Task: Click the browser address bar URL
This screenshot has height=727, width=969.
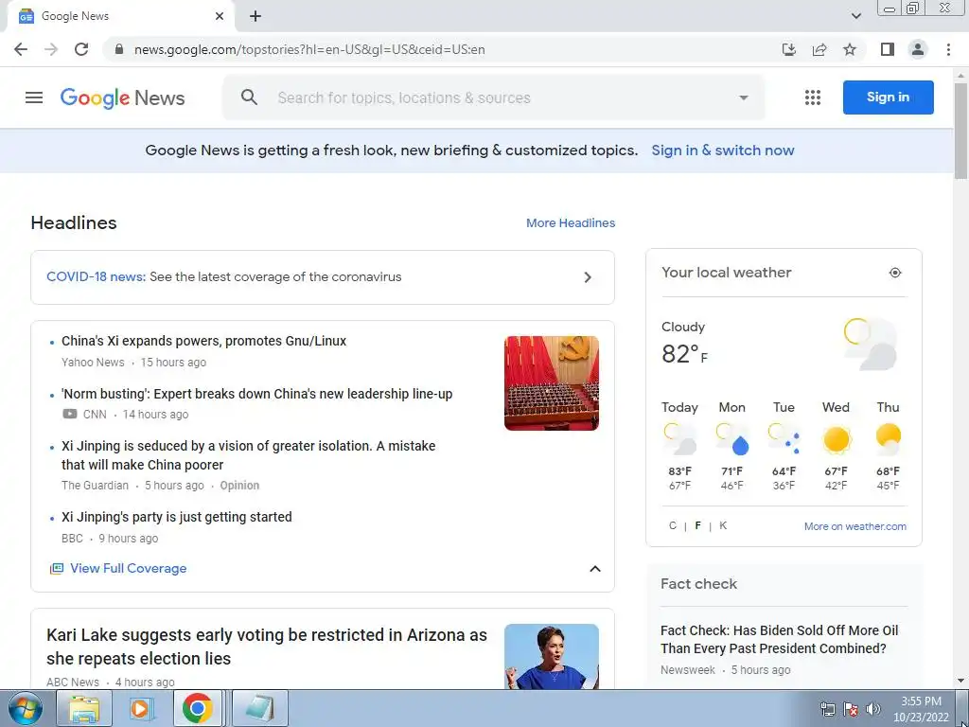Action: point(309,49)
